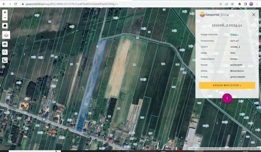Click the Stol-Jar map marker
The width and height of the screenshot is (261, 152).
pos(44,119)
